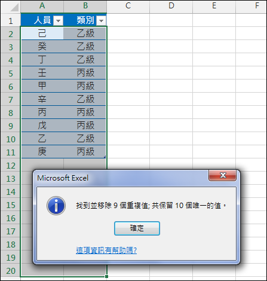Screen dimensions: 267x281
Task: Select row 11 header
Action: coord(11,152)
